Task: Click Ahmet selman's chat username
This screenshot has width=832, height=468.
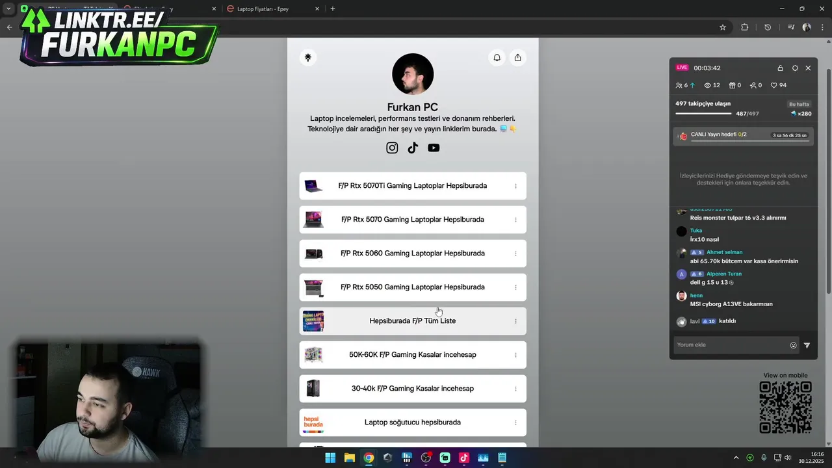Action: tap(724, 252)
